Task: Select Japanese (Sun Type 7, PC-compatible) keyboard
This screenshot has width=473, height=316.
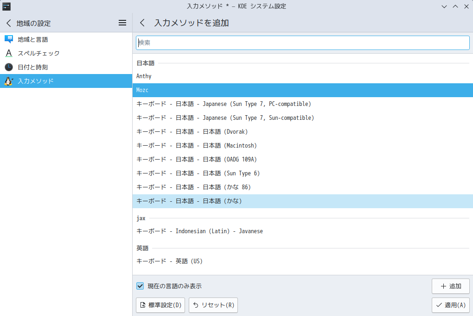Action: click(302, 104)
